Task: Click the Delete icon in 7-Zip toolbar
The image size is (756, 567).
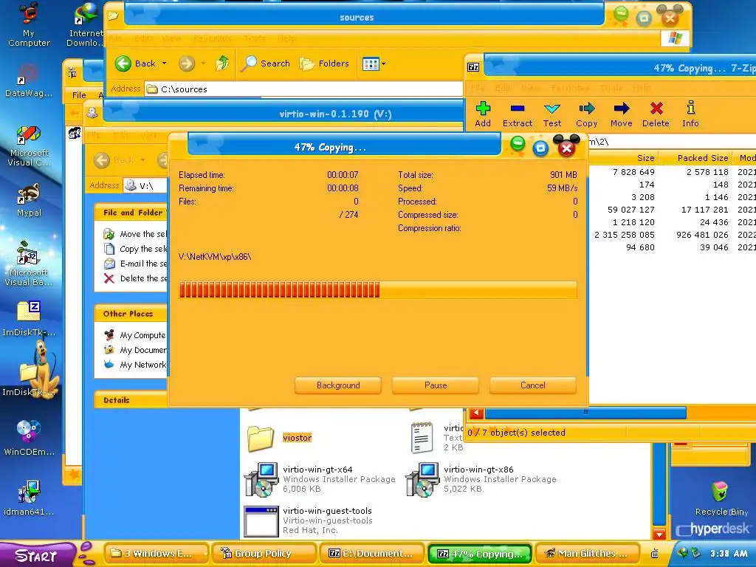Action: coord(656,114)
